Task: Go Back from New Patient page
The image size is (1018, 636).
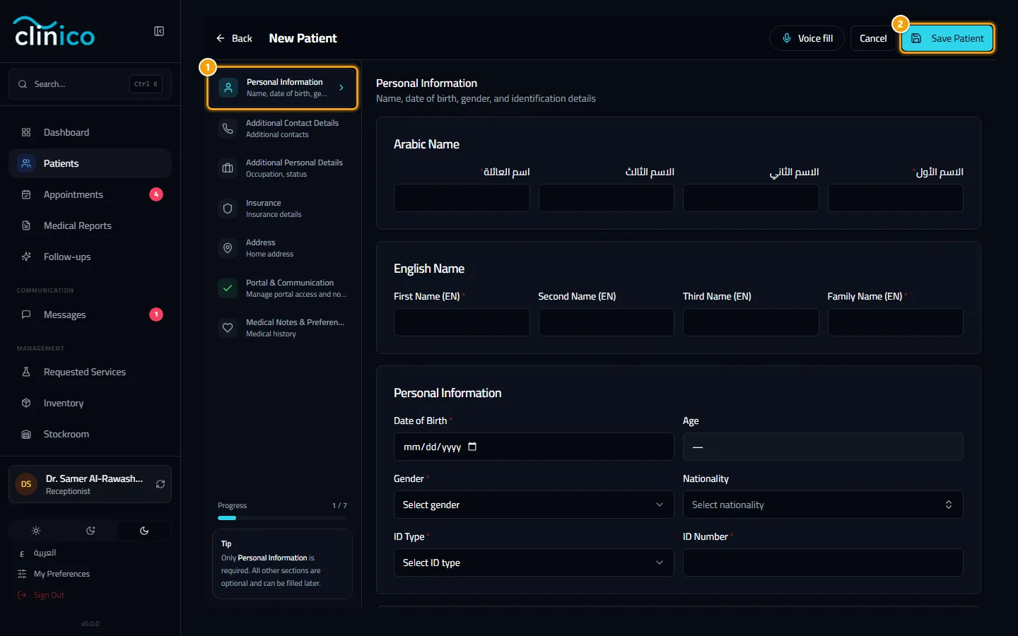Action: coord(234,38)
